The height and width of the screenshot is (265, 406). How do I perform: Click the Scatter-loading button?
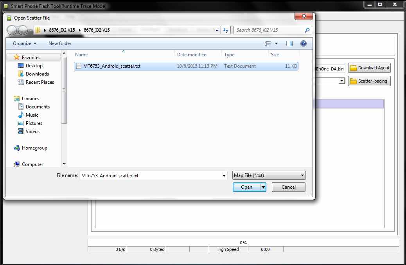coord(369,81)
